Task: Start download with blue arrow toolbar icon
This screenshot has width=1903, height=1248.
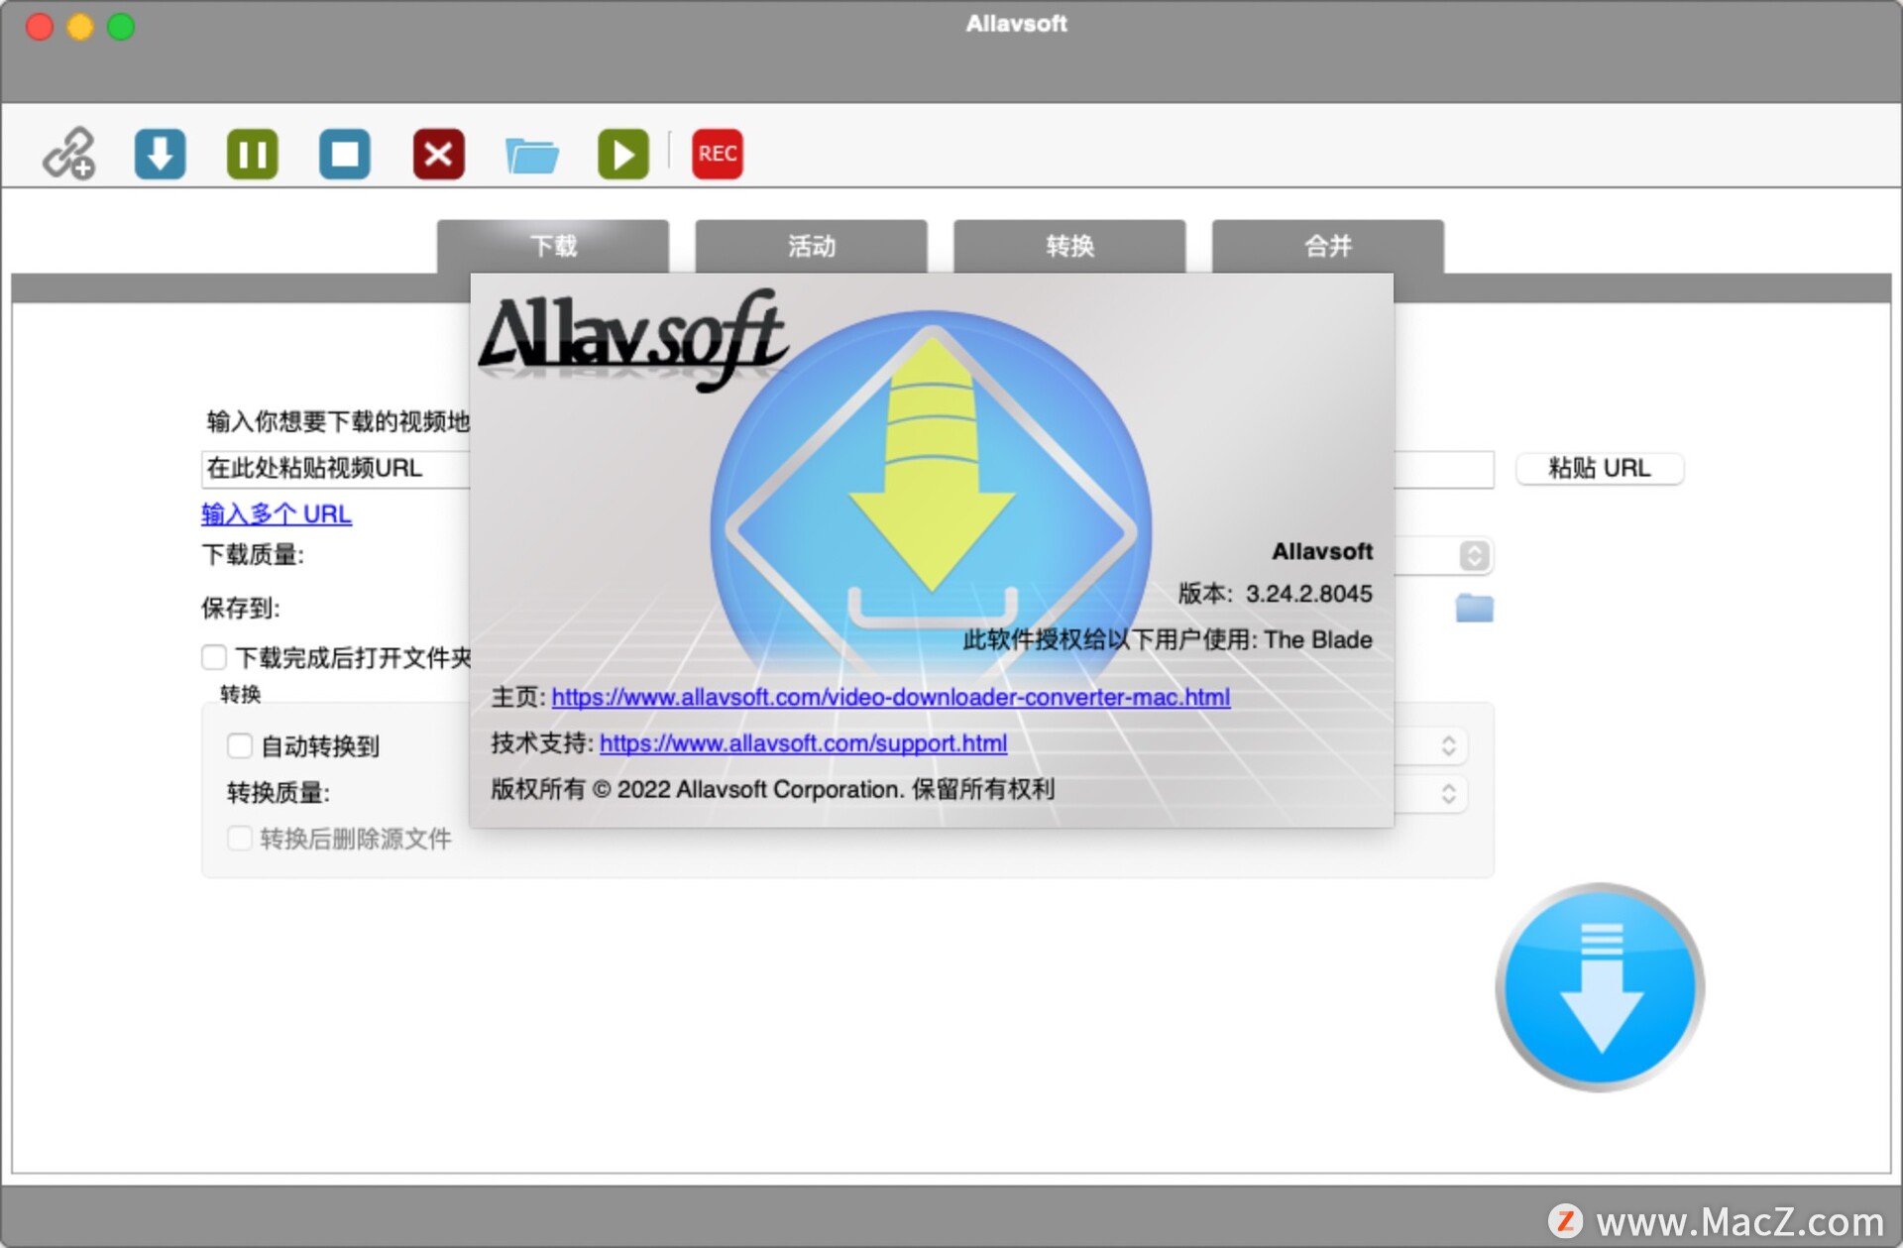Action: pos(161,154)
